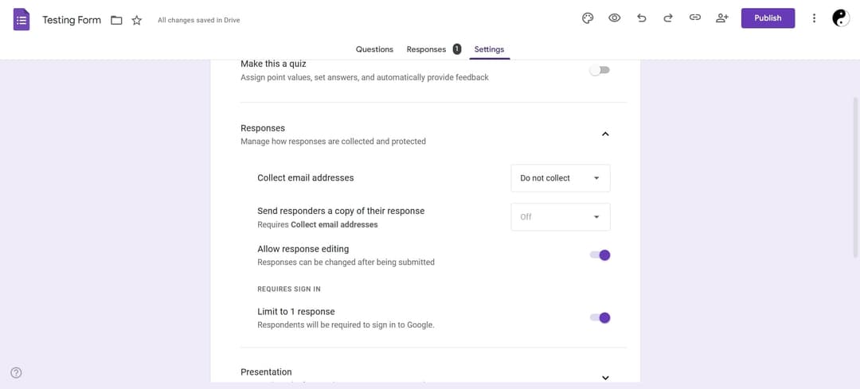The height and width of the screenshot is (389, 860).
Task: Preview the form with eye icon
Action: coord(614,18)
